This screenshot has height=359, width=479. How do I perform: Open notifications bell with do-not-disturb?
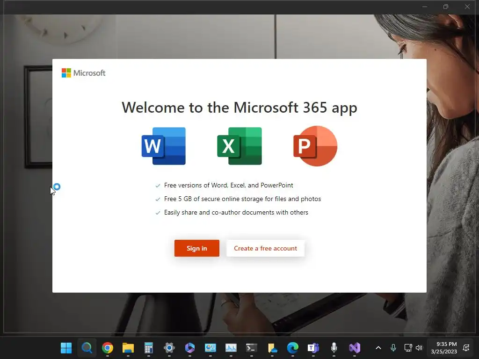click(x=466, y=348)
